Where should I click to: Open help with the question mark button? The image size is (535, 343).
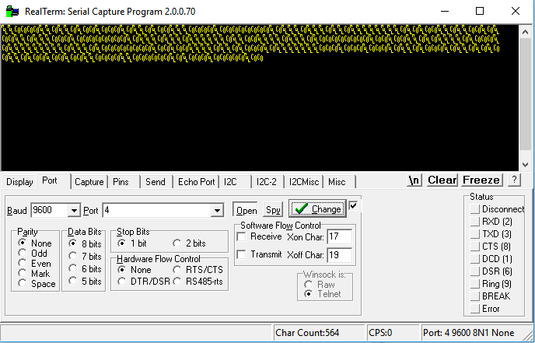513,180
